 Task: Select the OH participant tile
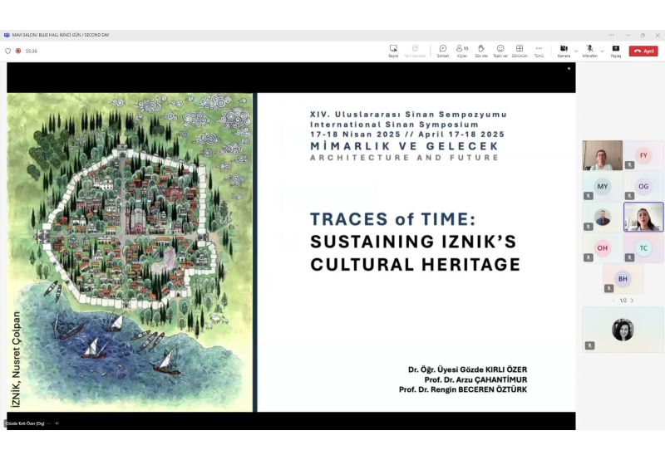pyautogui.click(x=602, y=247)
